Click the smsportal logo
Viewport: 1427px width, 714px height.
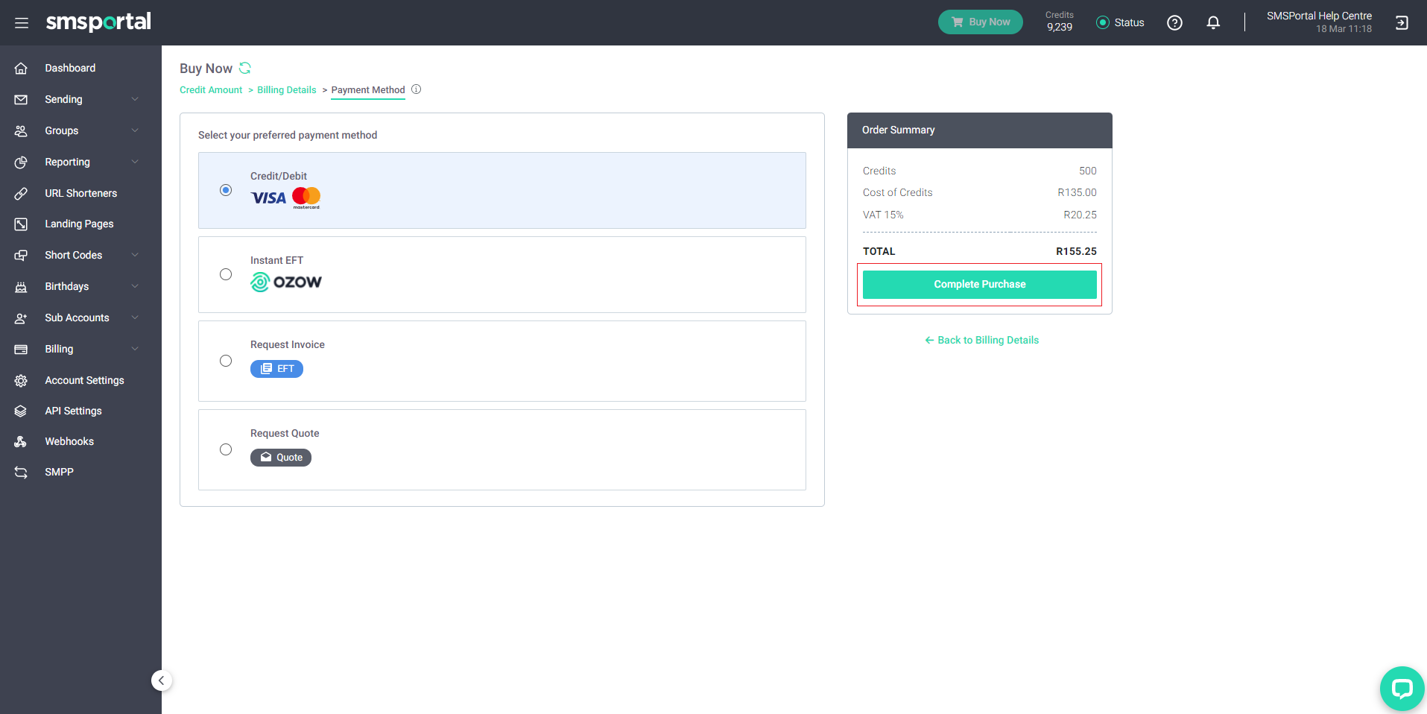click(98, 22)
